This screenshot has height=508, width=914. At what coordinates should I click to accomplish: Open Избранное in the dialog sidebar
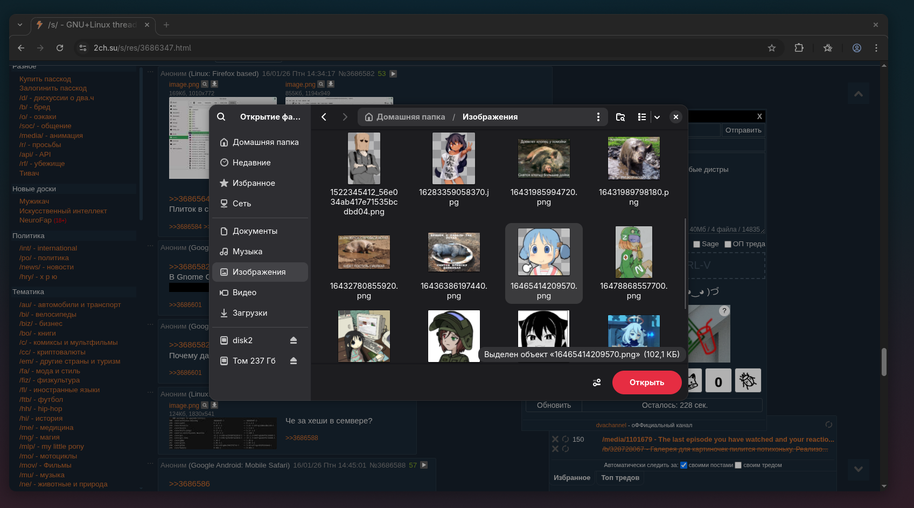(x=260, y=183)
